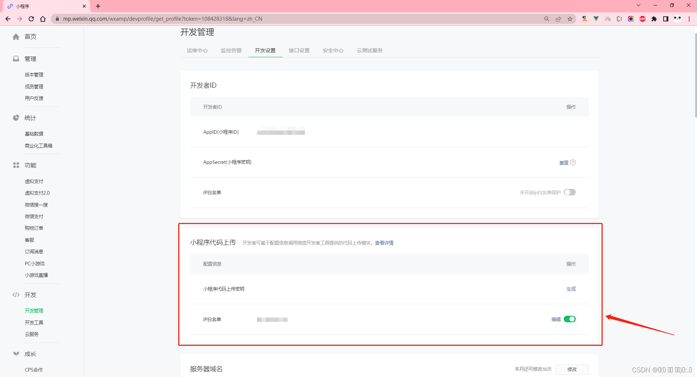Click the 管理 inbox icon in sidebar

click(x=16, y=59)
